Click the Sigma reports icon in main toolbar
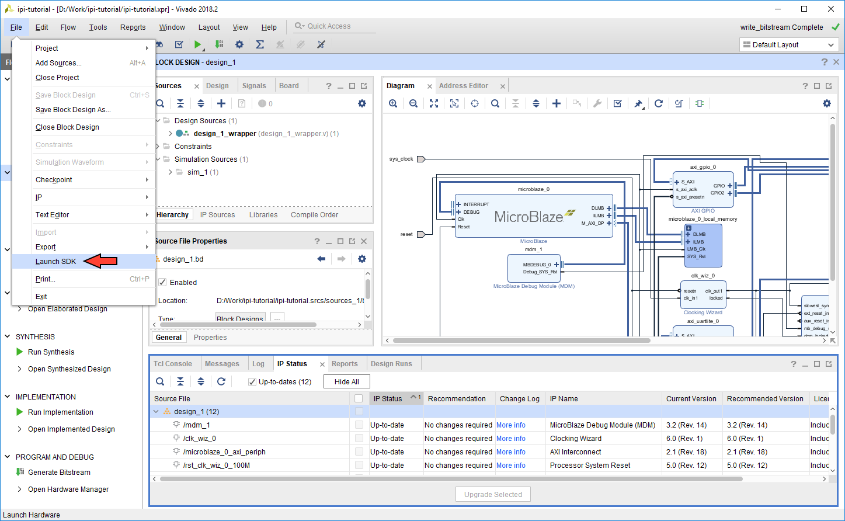Image resolution: width=845 pixels, height=521 pixels. (260, 44)
